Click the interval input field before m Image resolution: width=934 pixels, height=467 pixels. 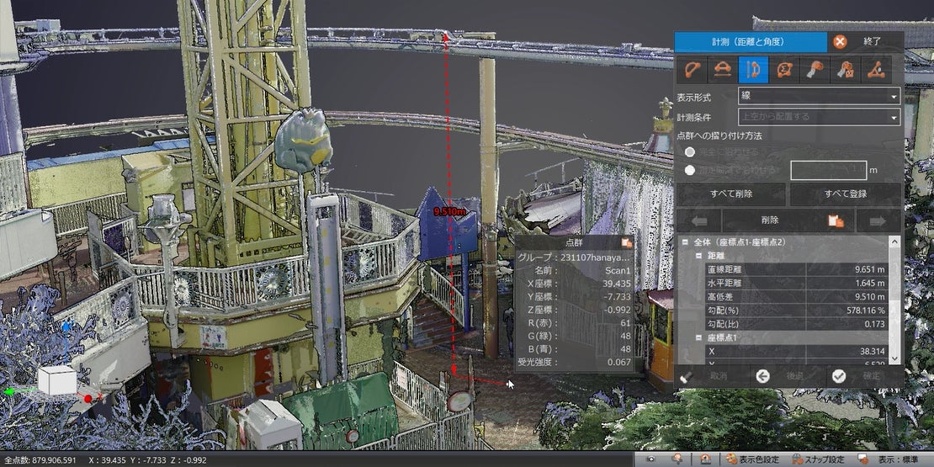pyautogui.click(x=829, y=170)
